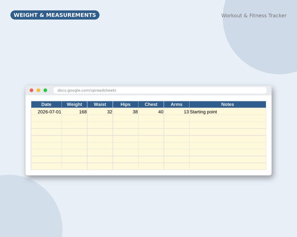Select the Date column header

[46, 105]
